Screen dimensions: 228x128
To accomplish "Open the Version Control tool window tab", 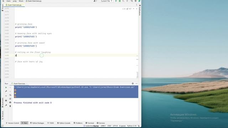I will point(12,123).
